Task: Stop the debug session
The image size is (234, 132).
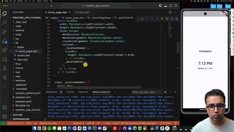Action: pos(172,19)
